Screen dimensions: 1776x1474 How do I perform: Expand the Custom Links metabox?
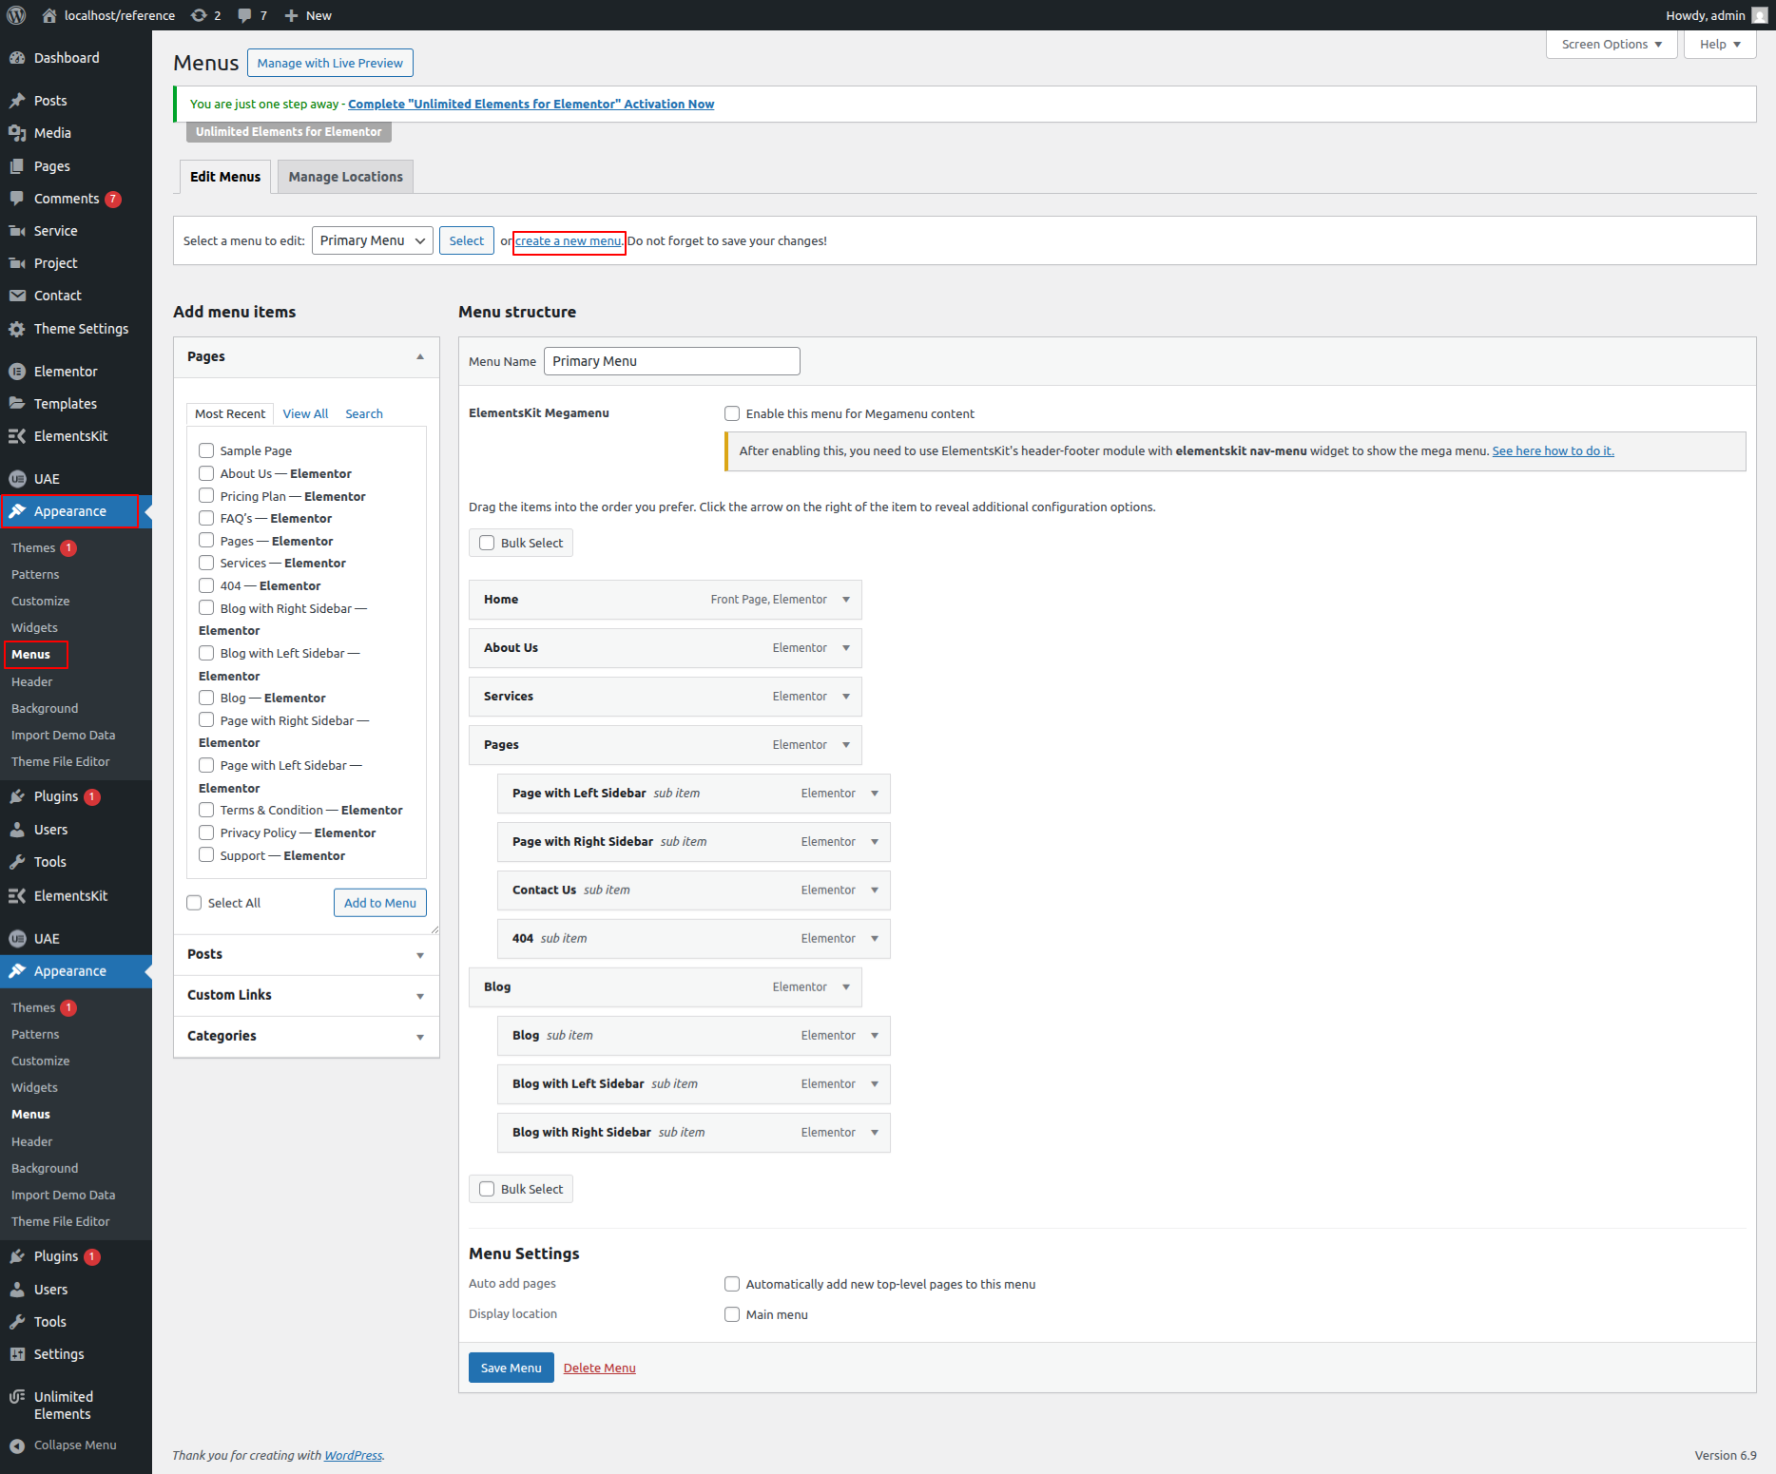[x=420, y=996]
